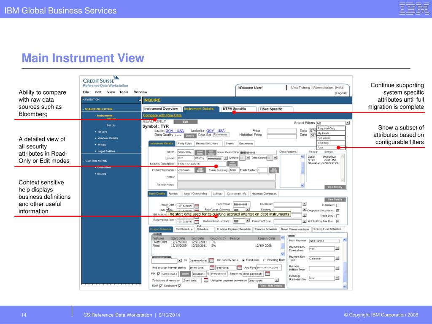Click up arrow of Next Payment panel scrollbar

coord(344,240)
